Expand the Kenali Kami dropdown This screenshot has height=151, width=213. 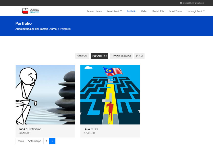[x=114, y=11]
